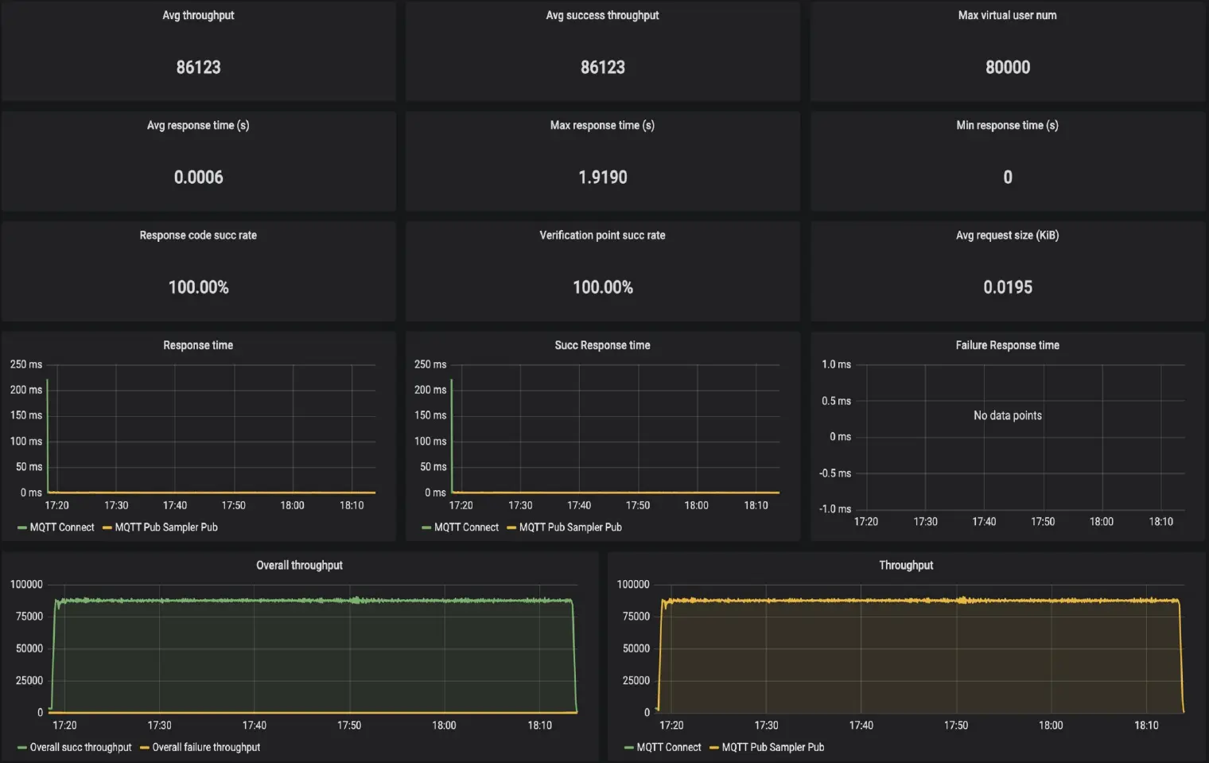The height and width of the screenshot is (763, 1209).
Task: Toggle MQTT Connect in Succ Response time legend
Action: (466, 527)
